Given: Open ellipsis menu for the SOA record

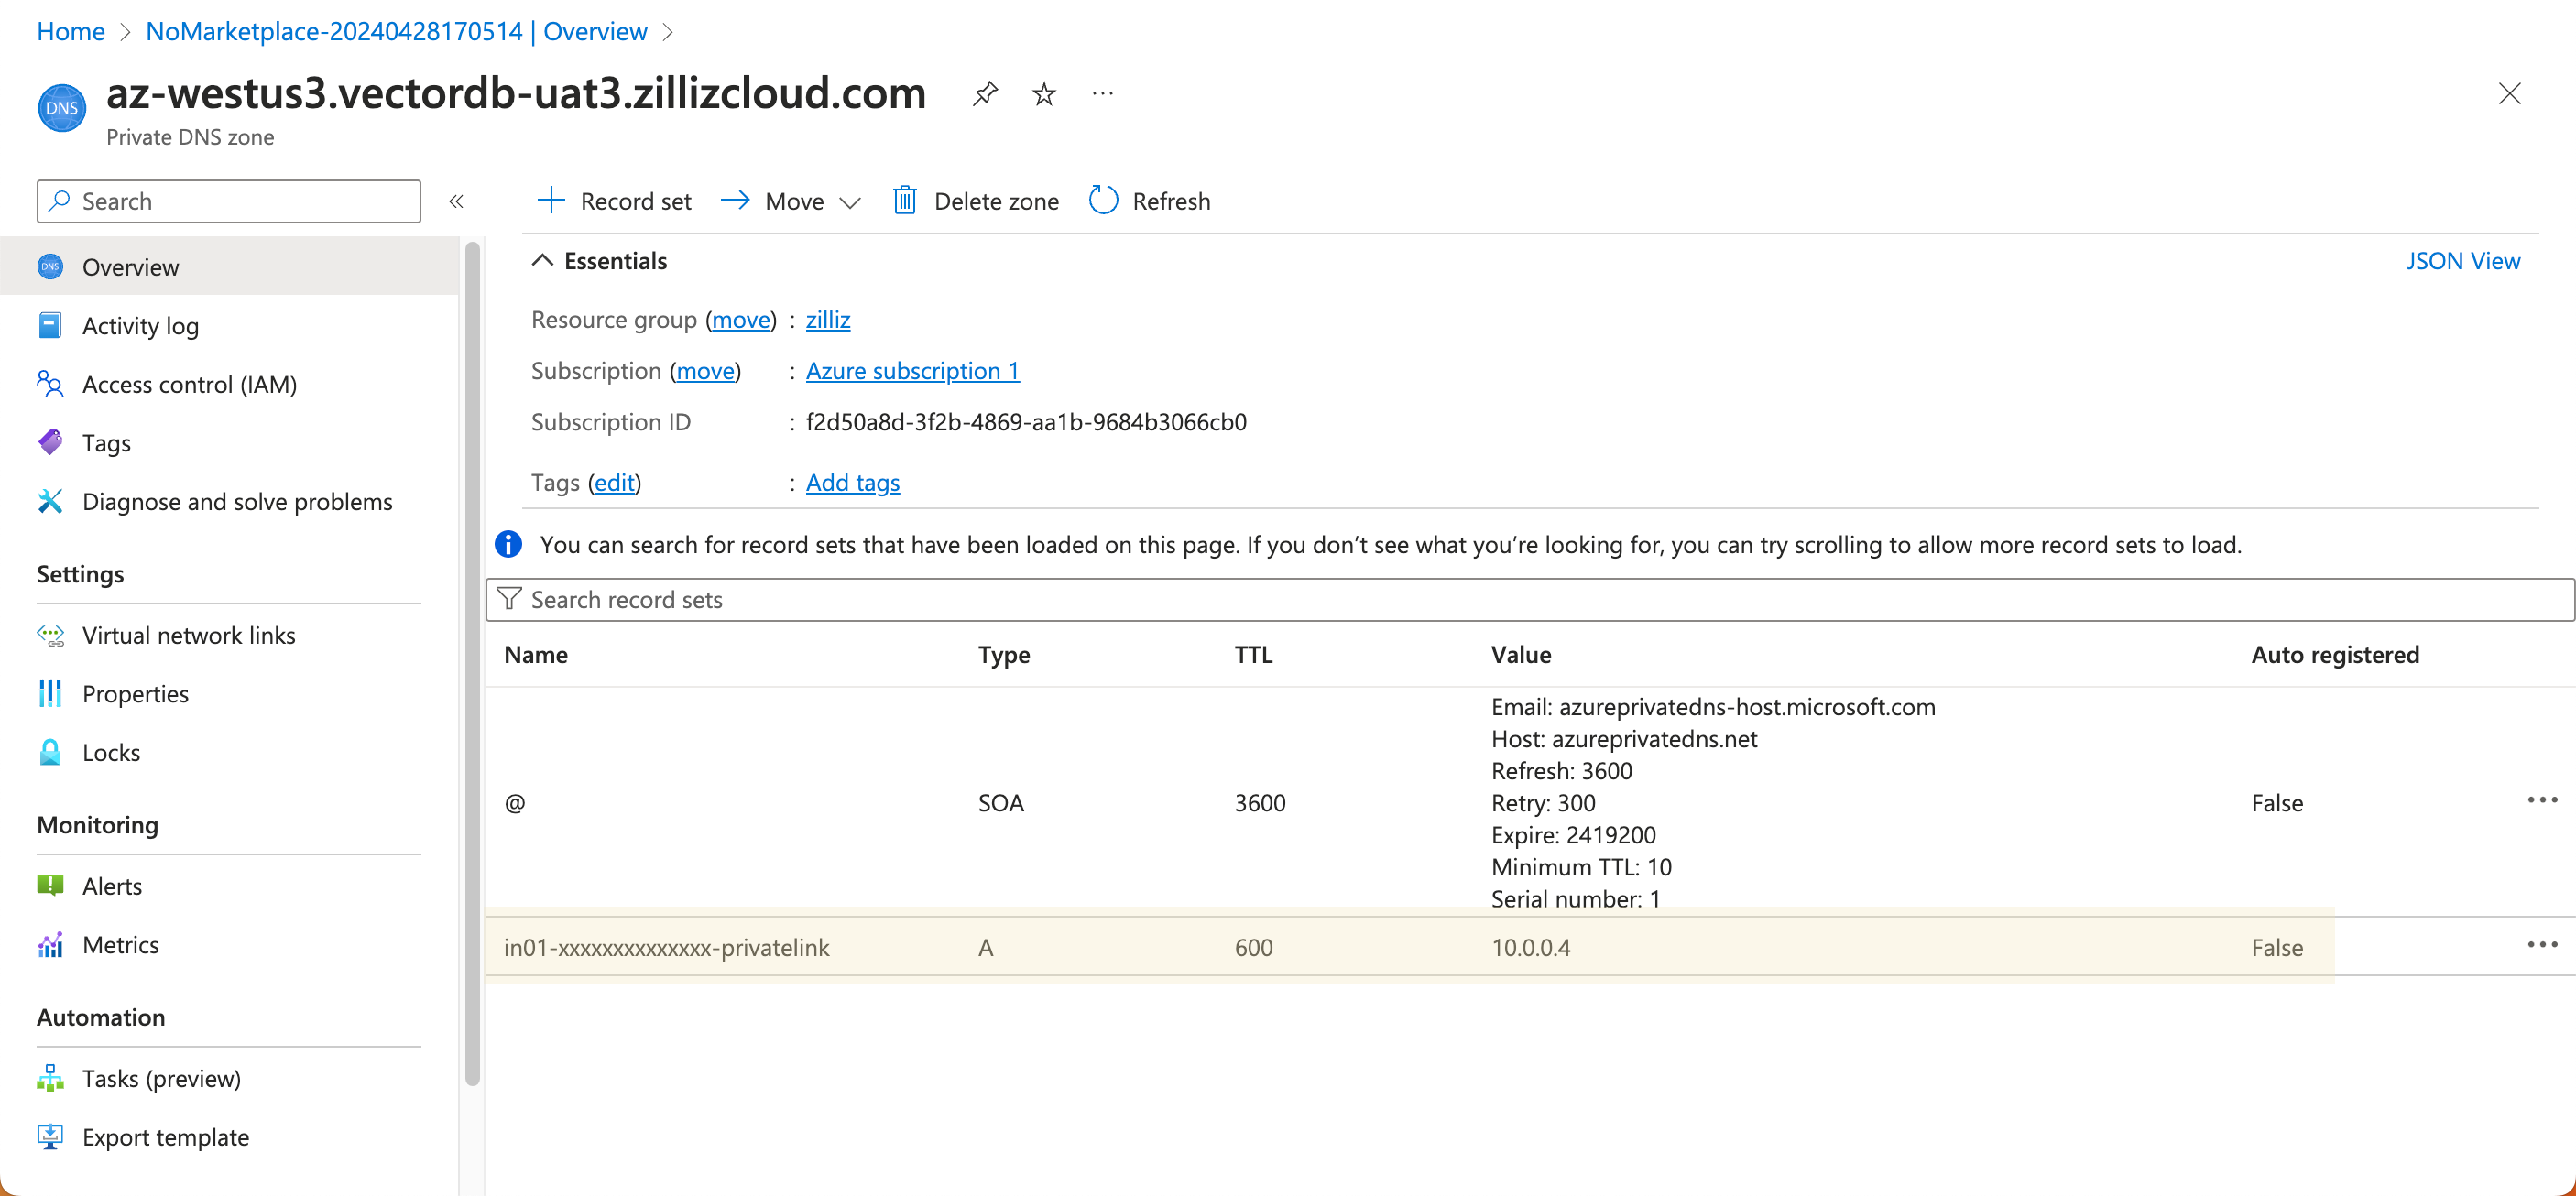Looking at the screenshot, I should click(2541, 801).
